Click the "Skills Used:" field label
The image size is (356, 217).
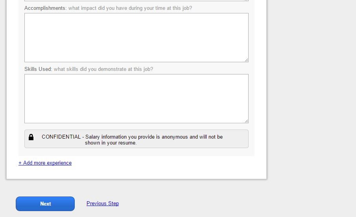click(38, 69)
